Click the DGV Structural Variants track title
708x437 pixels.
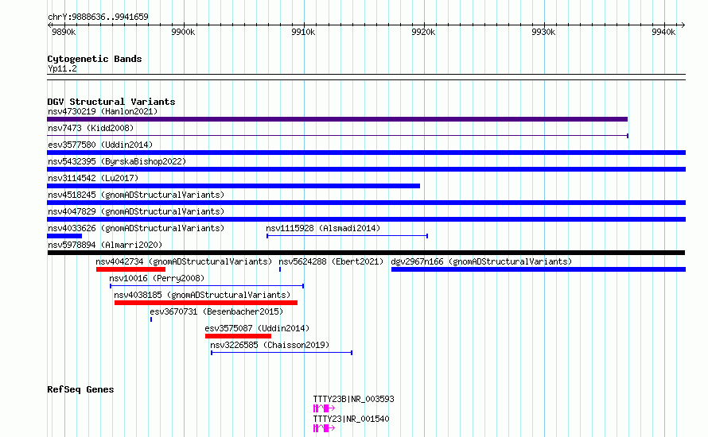[111, 102]
